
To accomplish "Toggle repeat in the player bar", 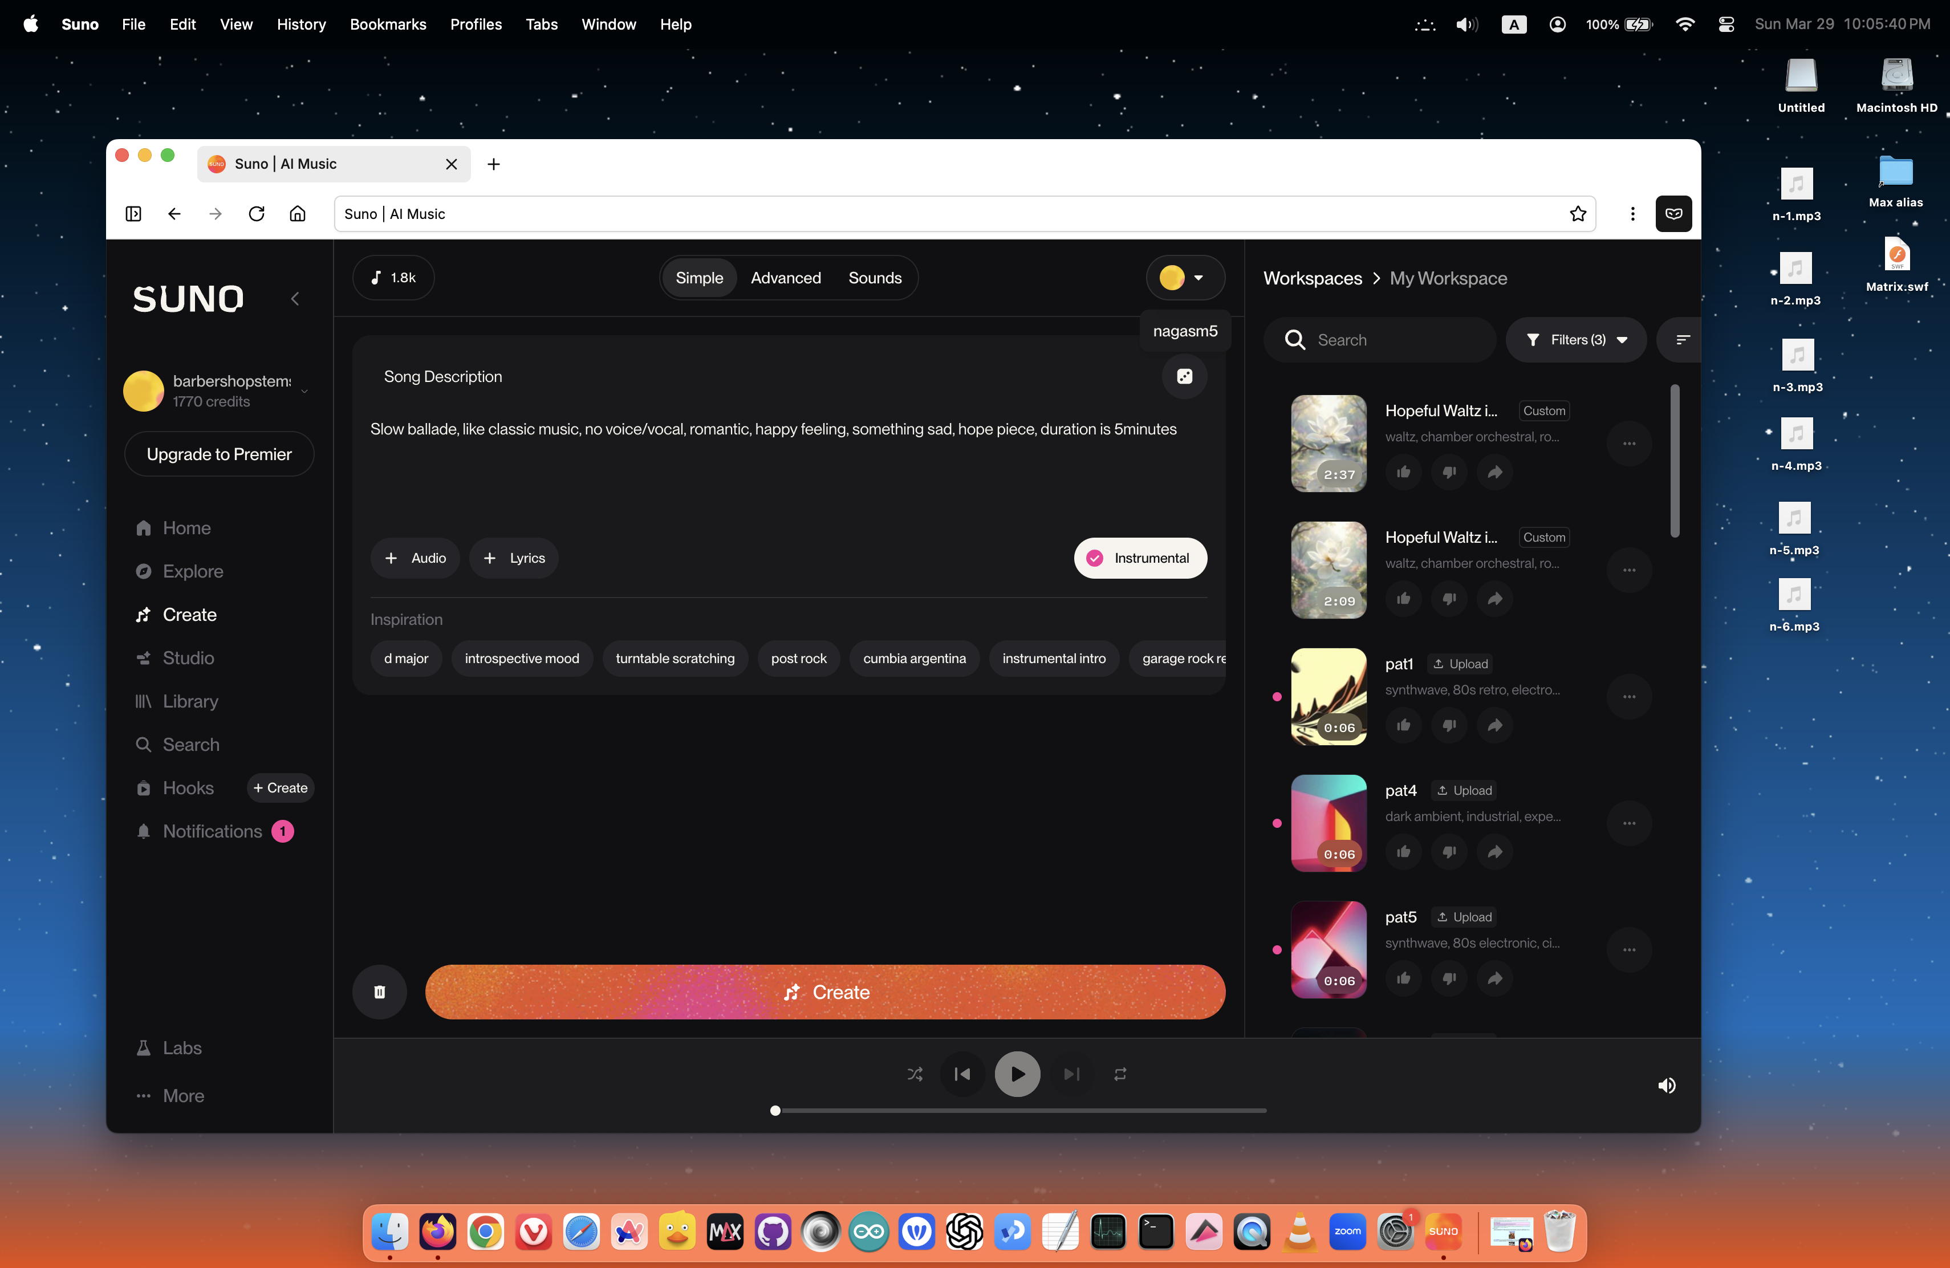I will pos(1120,1074).
